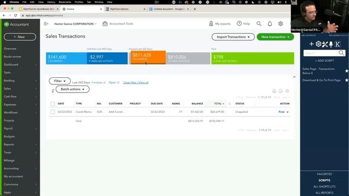The width and height of the screenshot is (349, 196).
Task: Remove the Open filter chip
Action: [118, 82]
